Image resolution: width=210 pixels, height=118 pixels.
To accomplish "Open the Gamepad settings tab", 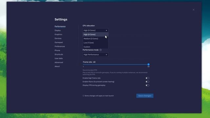I will pyautogui.click(x=58, y=42).
